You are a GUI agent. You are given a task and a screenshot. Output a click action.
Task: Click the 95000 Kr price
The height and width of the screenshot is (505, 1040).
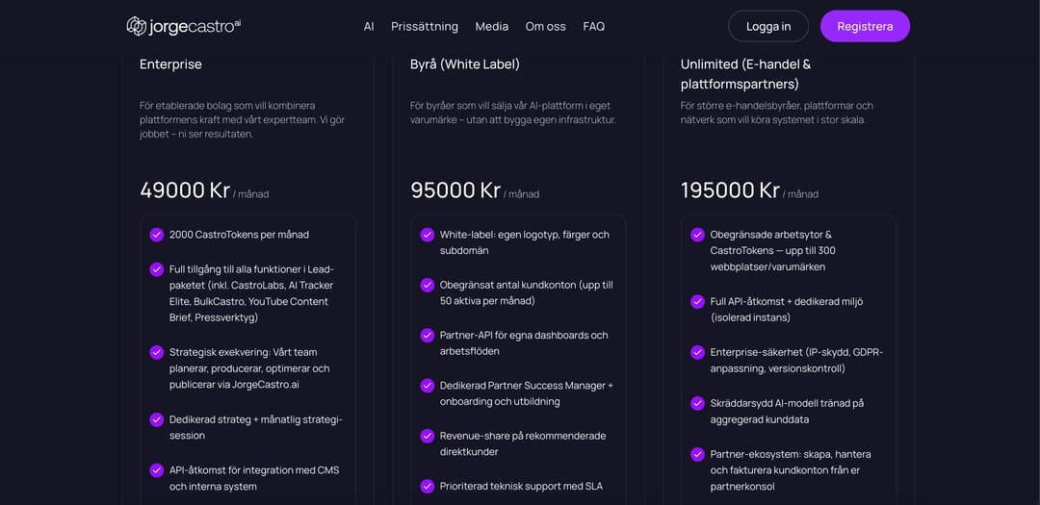(455, 190)
